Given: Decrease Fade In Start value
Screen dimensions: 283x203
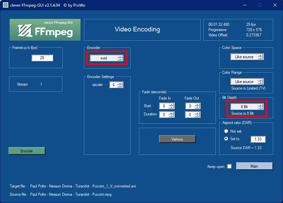Looking at the screenshot, I should coord(171,107).
